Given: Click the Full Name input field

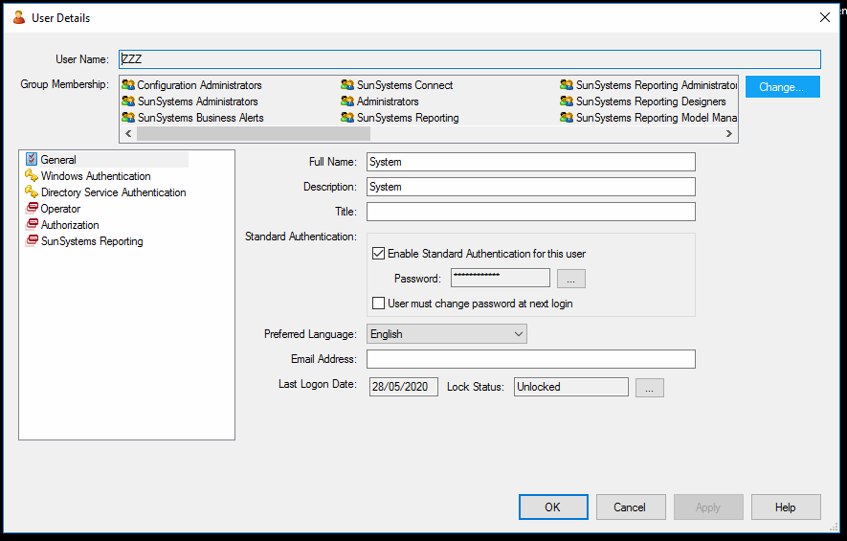Looking at the screenshot, I should (530, 162).
